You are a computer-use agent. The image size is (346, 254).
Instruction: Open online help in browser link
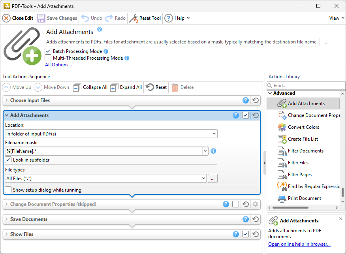[x=299, y=244]
